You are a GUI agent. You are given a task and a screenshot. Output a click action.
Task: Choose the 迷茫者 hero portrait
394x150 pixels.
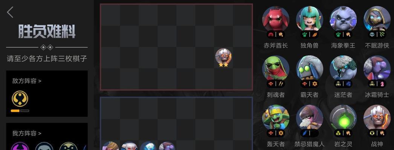coord(343,69)
